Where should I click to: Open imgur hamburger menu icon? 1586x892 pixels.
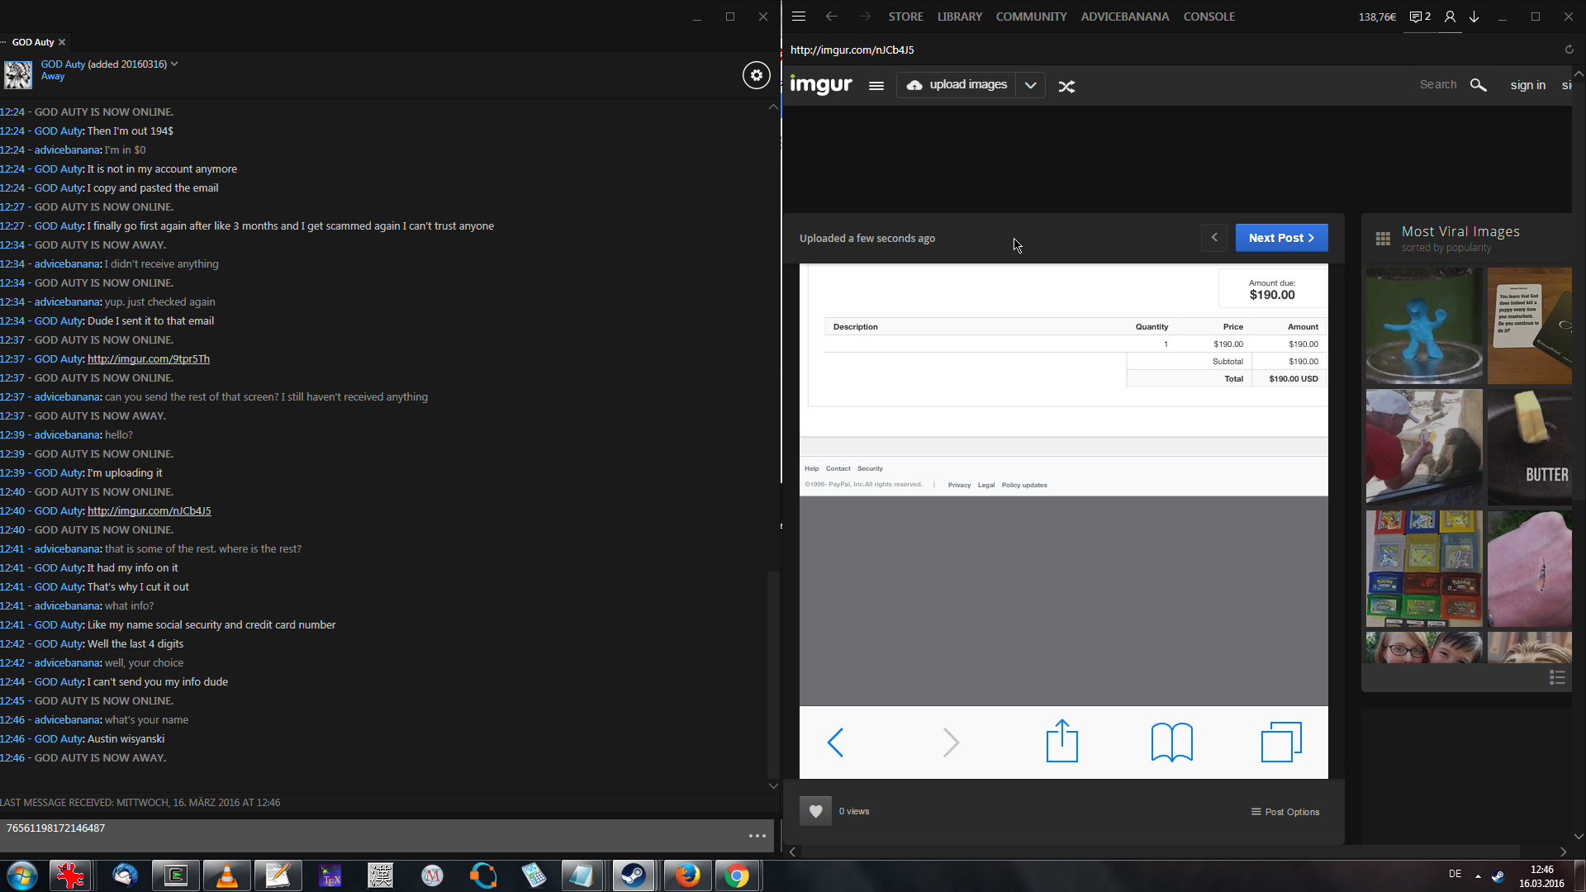click(876, 86)
